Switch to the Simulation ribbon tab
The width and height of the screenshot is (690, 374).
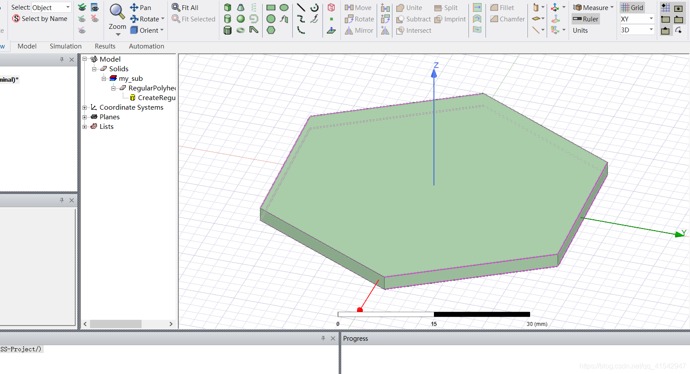click(x=66, y=46)
